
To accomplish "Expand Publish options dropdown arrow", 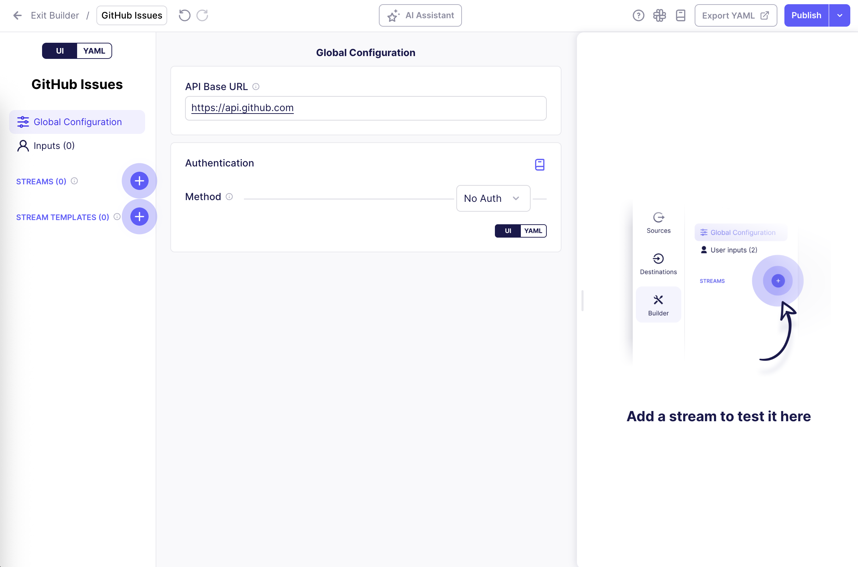I will [x=839, y=15].
